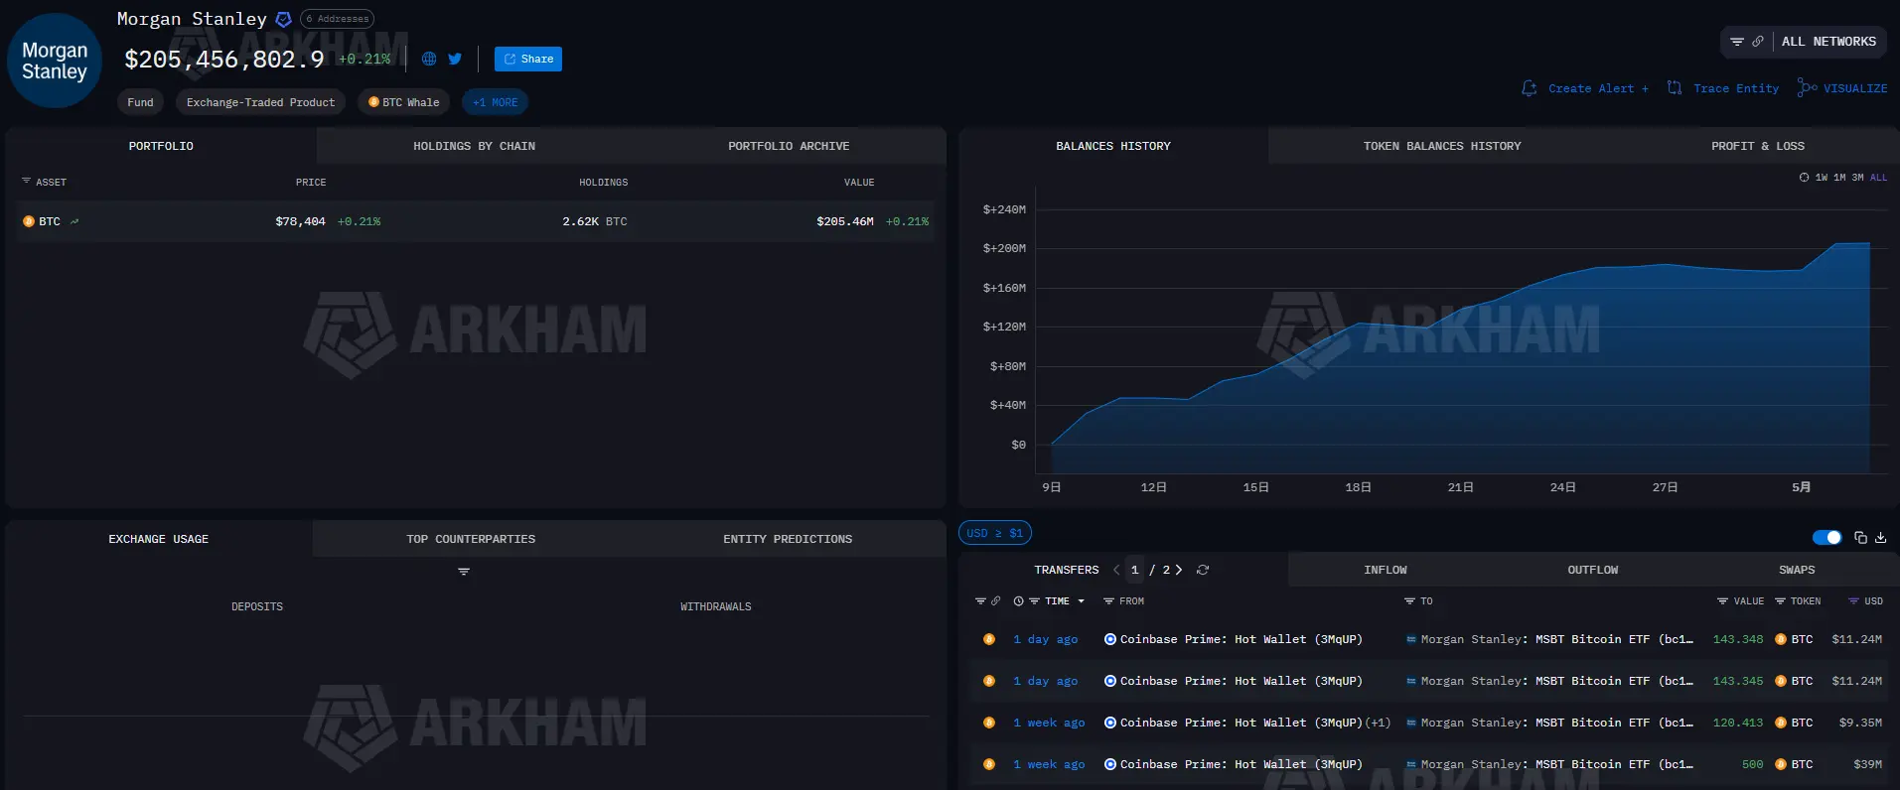Switch to the Outflow tab

point(1593,570)
